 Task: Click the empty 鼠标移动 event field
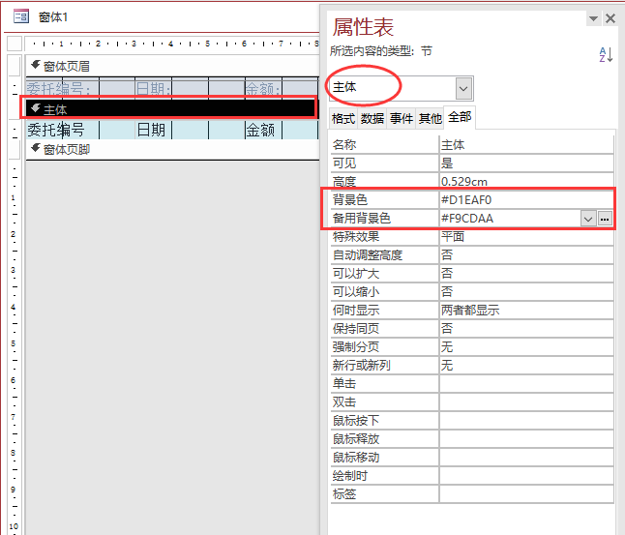(x=525, y=457)
